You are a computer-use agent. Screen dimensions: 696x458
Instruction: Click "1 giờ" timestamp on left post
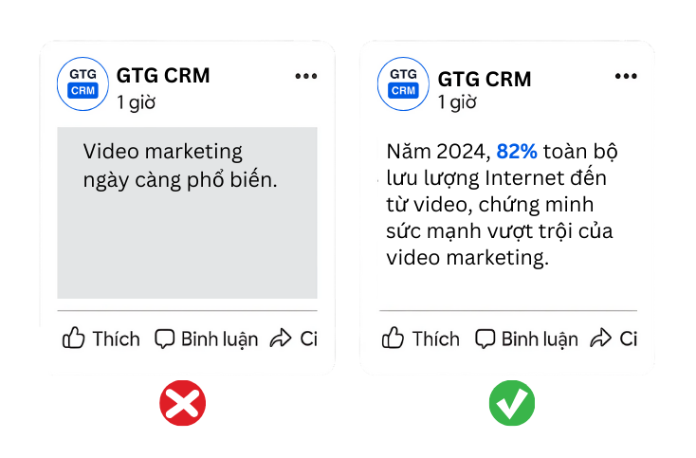(x=136, y=102)
